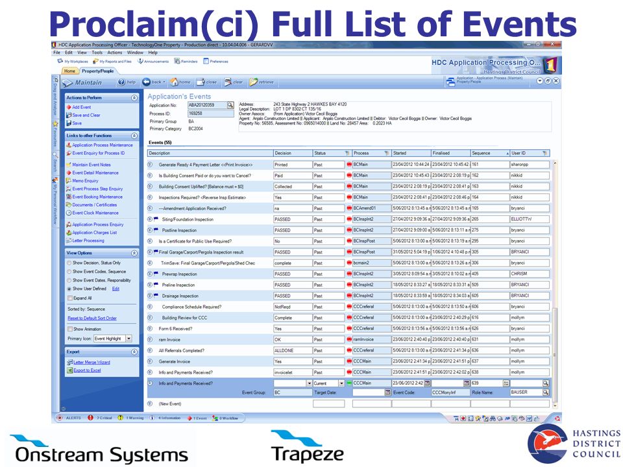This screenshot has height=467, width=623.
Task: Expand the (New Event) row
Action: coord(150,403)
